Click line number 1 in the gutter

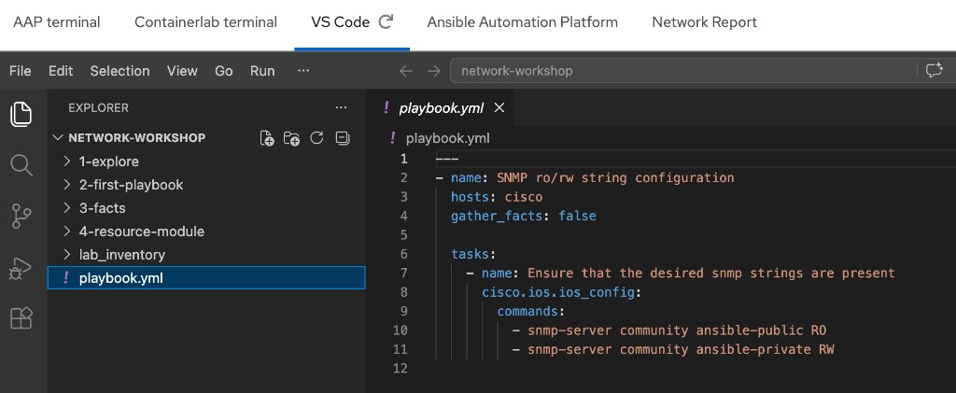(403, 159)
